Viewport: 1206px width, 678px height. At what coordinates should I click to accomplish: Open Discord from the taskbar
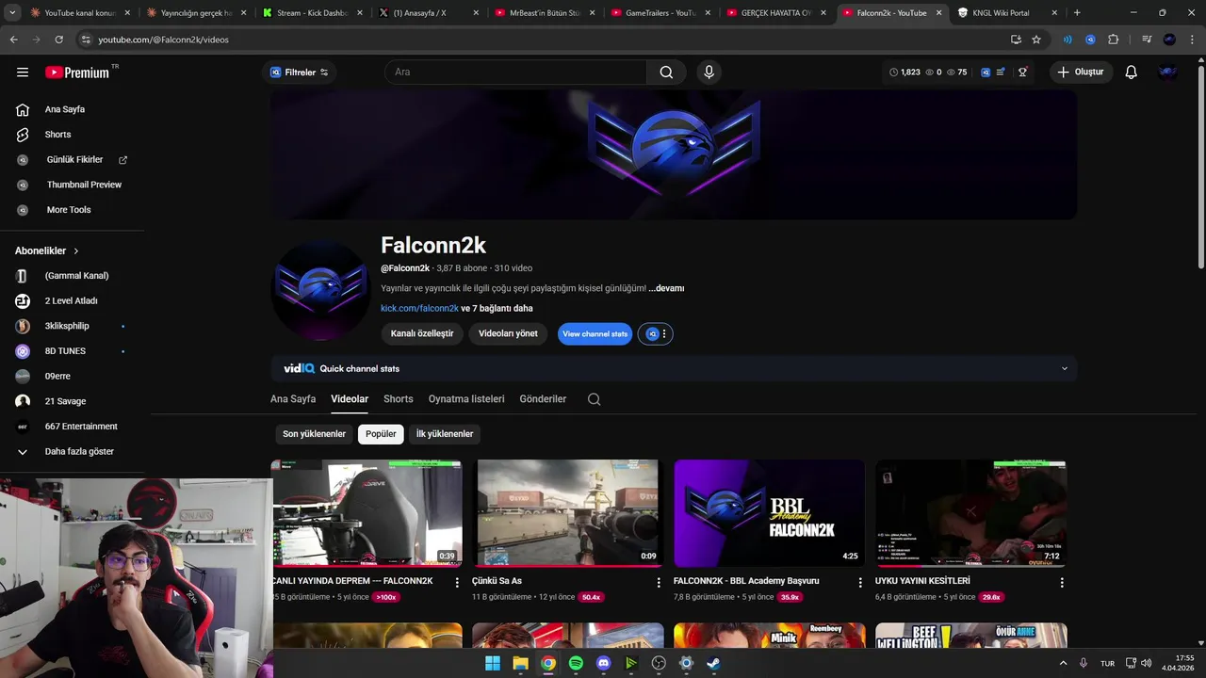(x=604, y=663)
